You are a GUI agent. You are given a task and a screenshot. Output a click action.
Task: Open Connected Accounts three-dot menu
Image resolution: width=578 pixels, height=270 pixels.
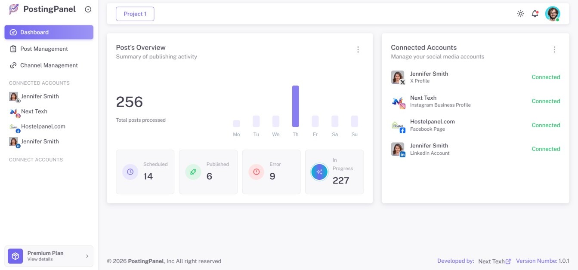554,49
